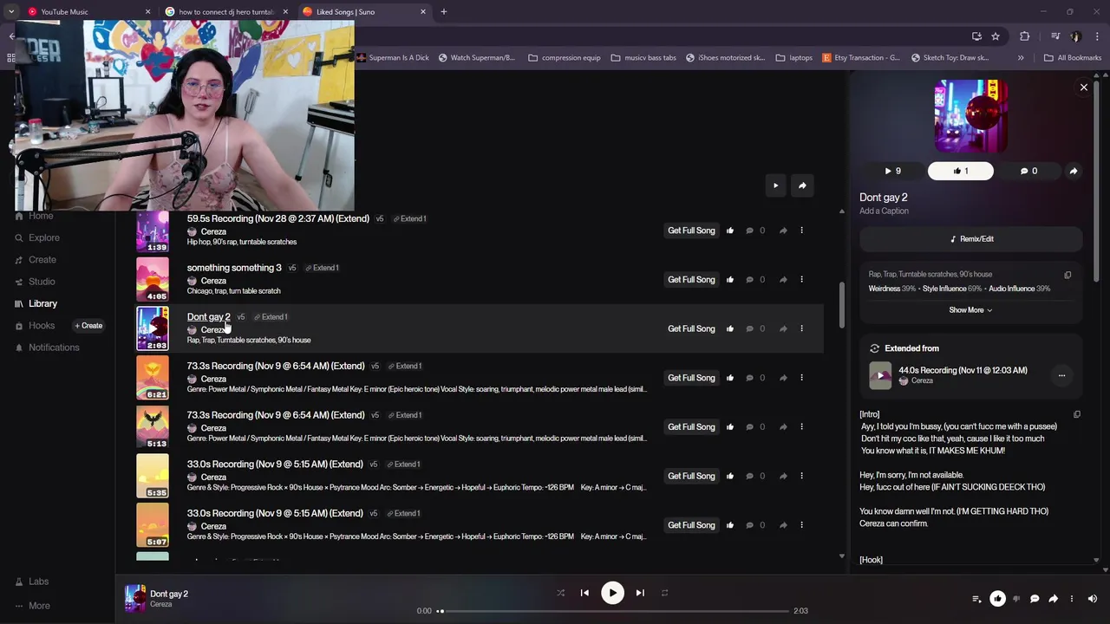The image size is (1110, 624).
Task: Open the comment count in details panel
Action: (x=1028, y=171)
